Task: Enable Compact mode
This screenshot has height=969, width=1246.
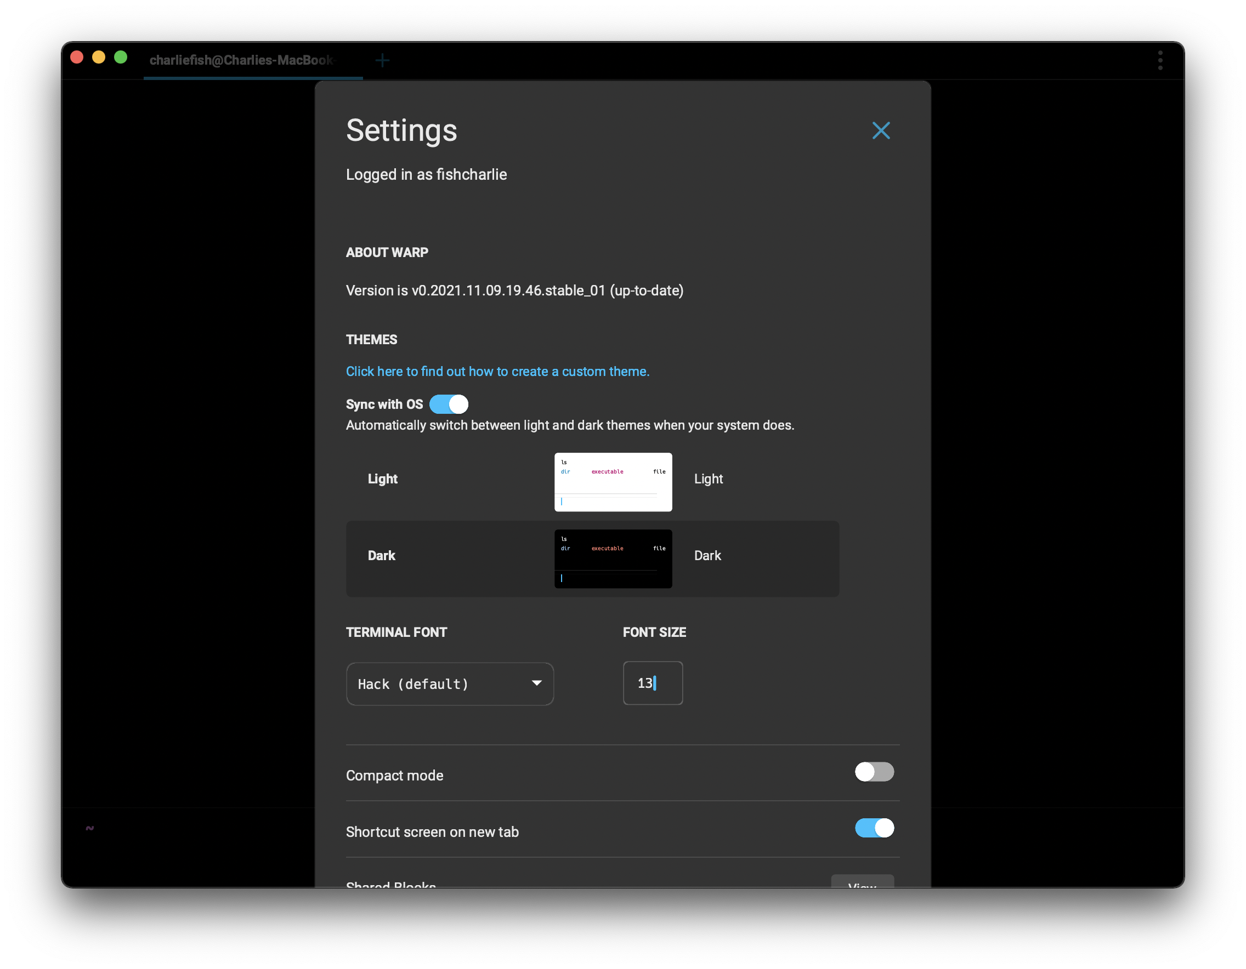Action: [x=874, y=772]
